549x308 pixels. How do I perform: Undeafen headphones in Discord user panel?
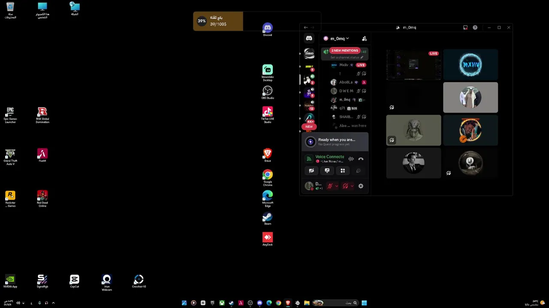click(345, 186)
